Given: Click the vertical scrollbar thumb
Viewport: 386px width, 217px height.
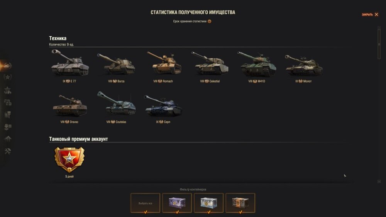Looking at the screenshot, I should tap(379, 44).
